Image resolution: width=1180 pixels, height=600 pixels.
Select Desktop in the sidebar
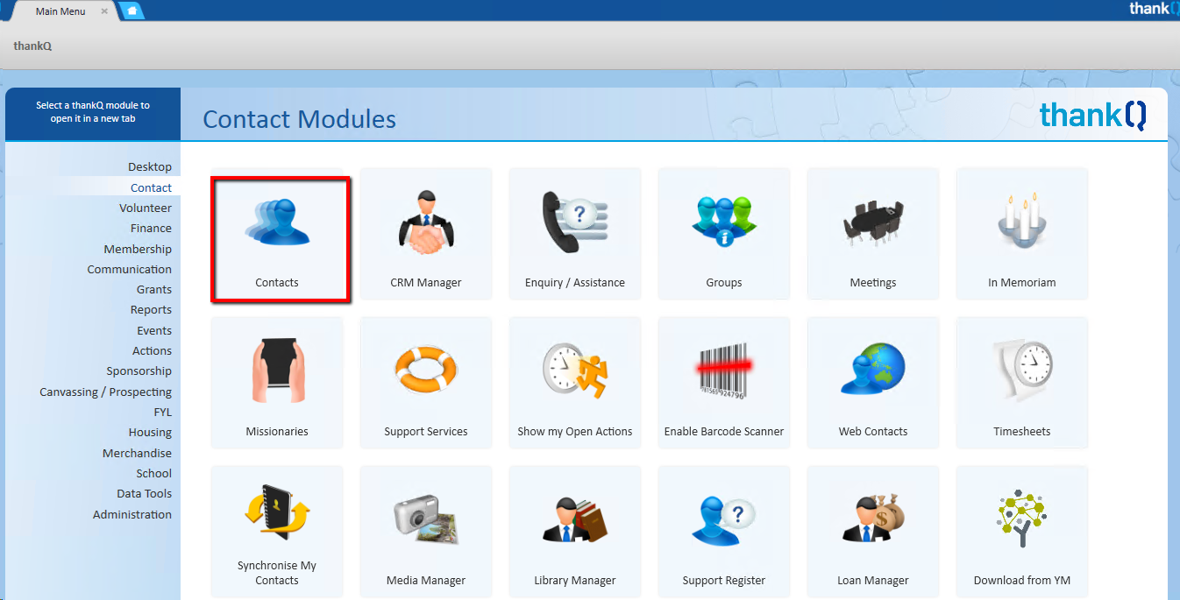click(150, 166)
